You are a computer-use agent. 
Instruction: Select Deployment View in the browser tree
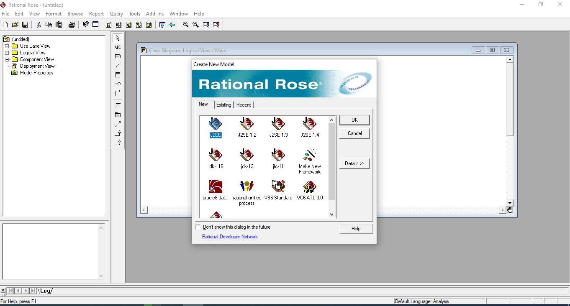tap(37, 66)
